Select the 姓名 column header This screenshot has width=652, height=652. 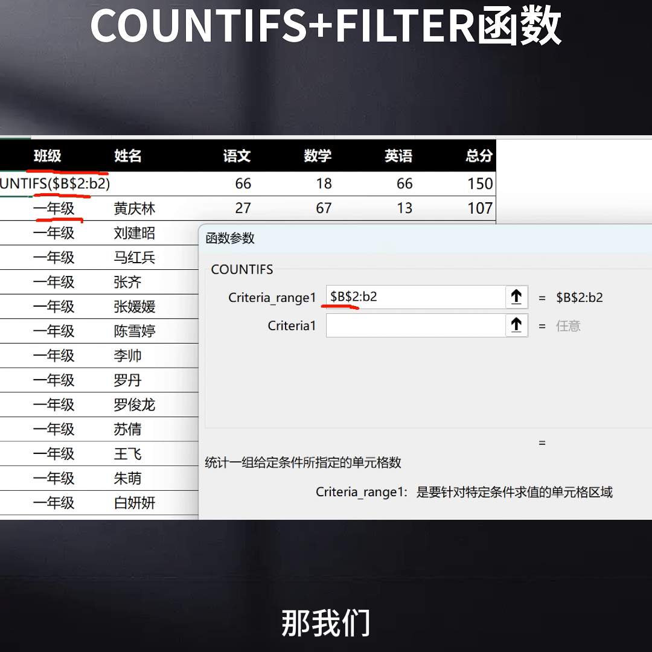pyautogui.click(x=128, y=156)
